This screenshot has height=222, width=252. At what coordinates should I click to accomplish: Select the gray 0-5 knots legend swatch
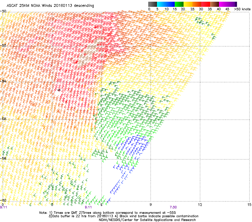pyautogui.click(x=153, y=4)
